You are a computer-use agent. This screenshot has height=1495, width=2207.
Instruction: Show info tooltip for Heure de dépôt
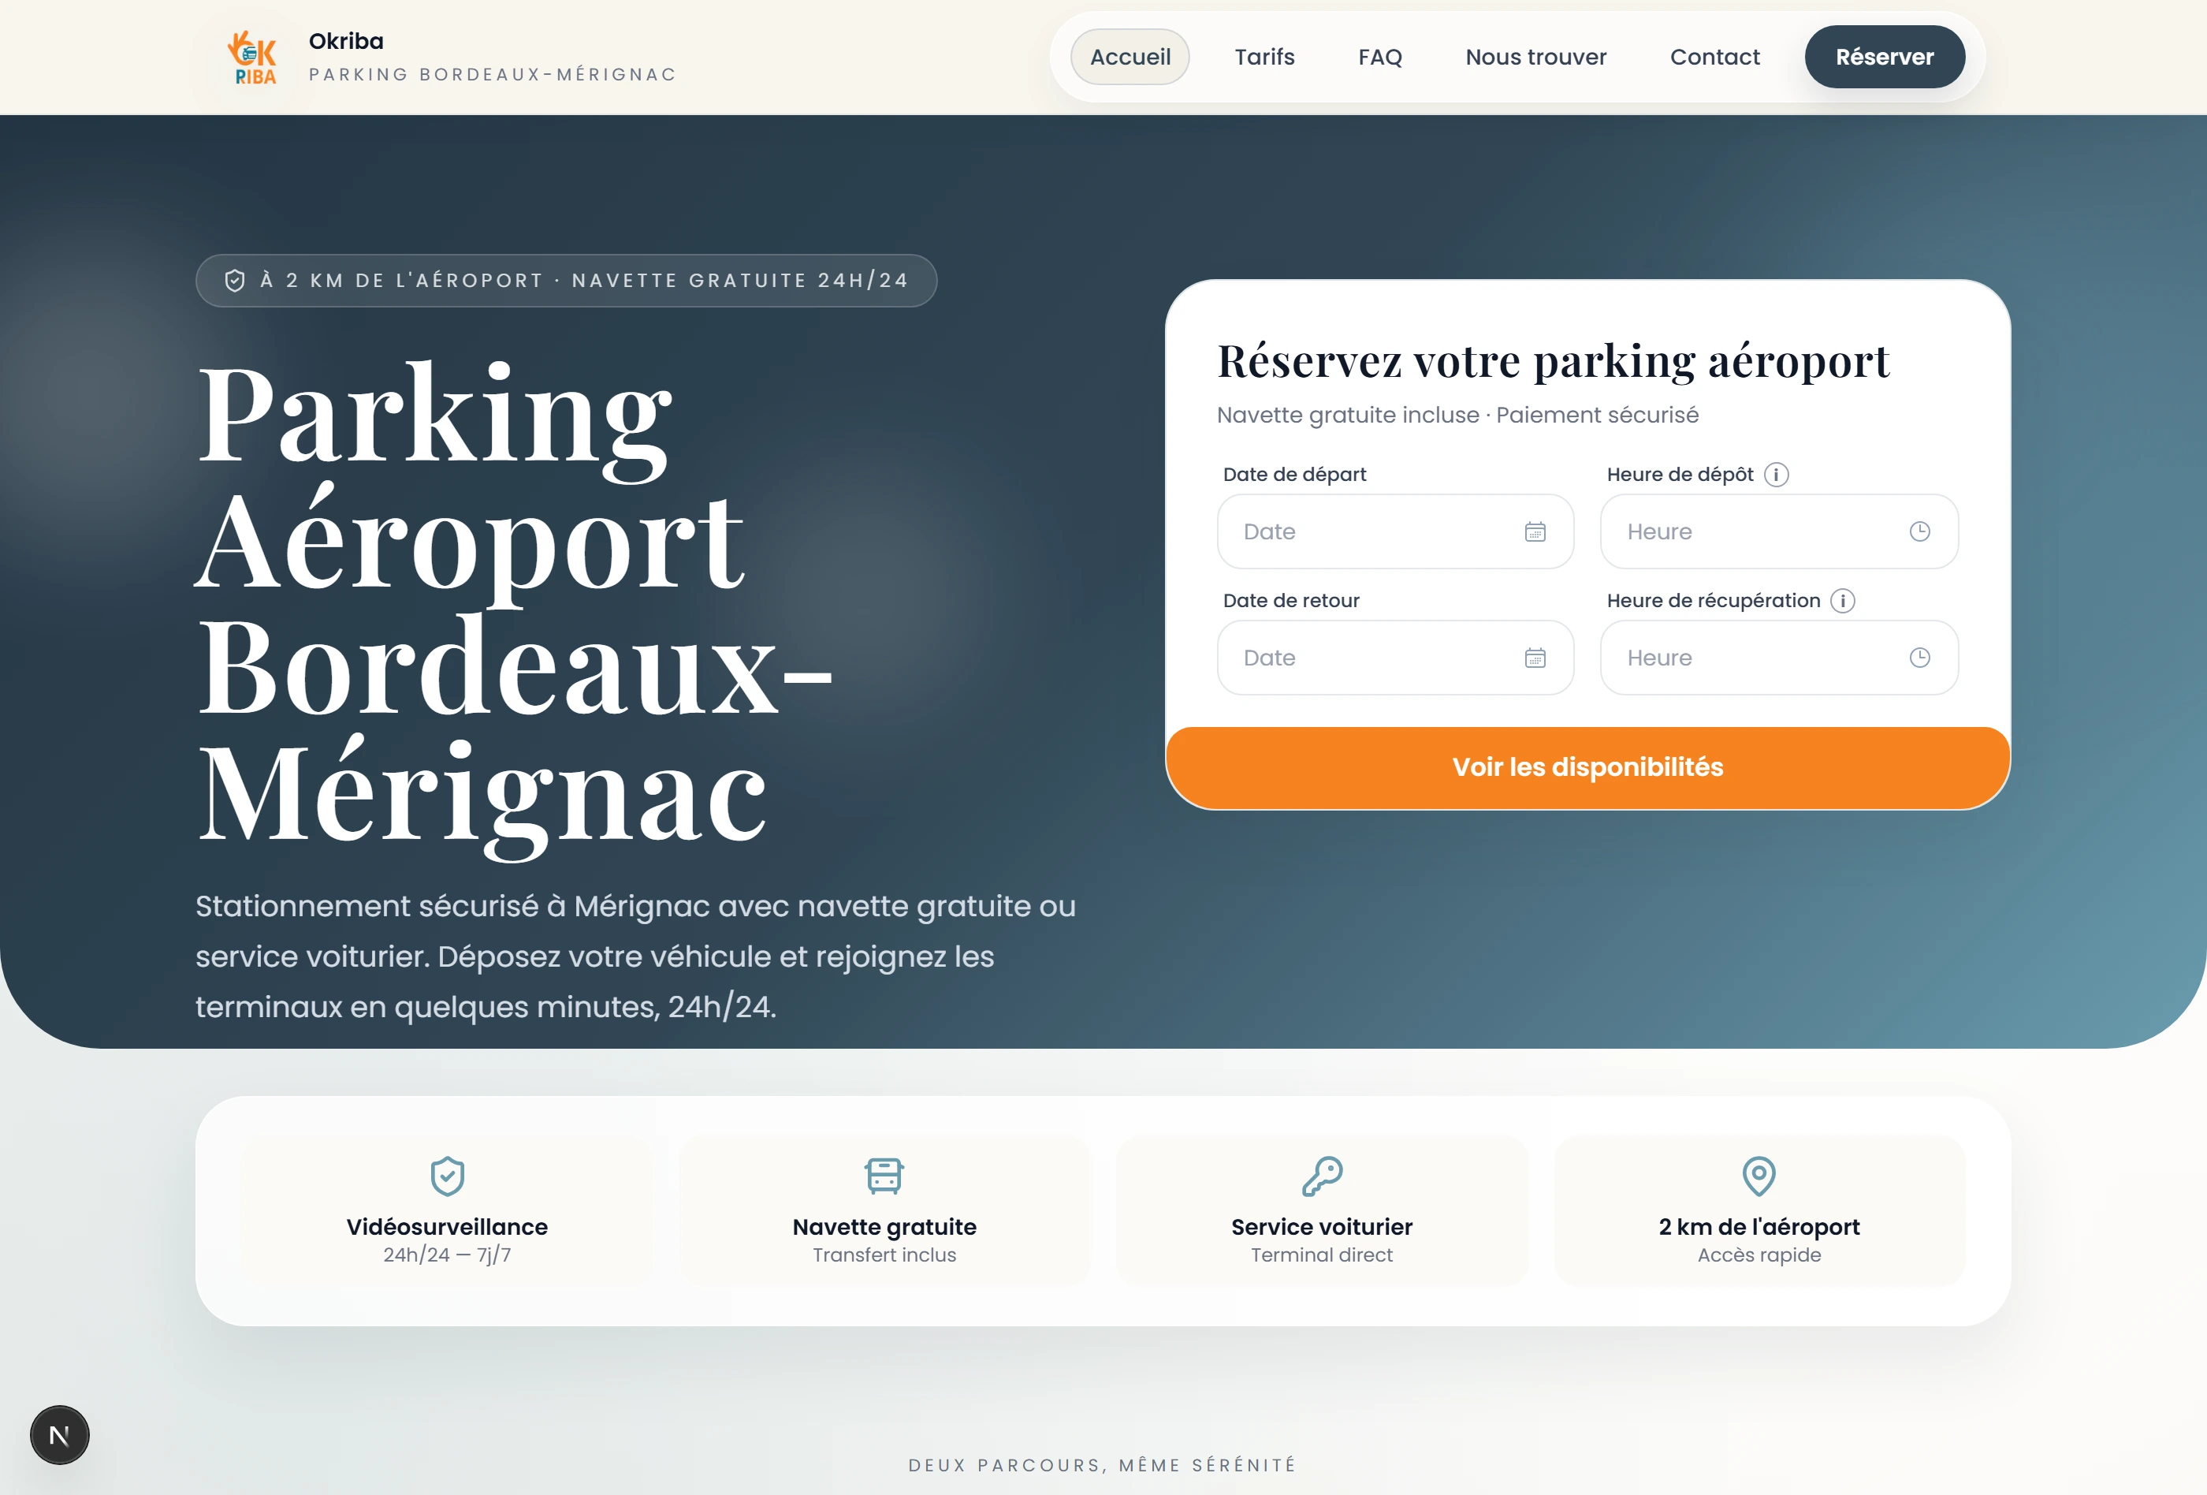[x=1776, y=474]
